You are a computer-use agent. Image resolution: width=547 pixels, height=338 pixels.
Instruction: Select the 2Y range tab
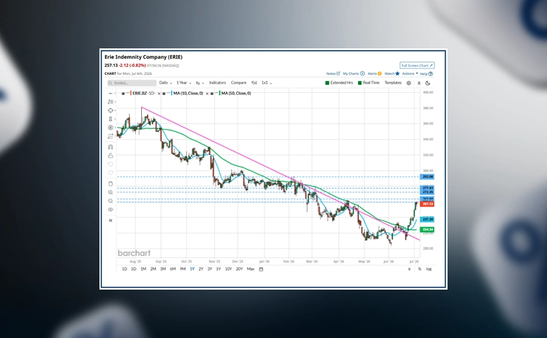pyautogui.click(x=201, y=269)
